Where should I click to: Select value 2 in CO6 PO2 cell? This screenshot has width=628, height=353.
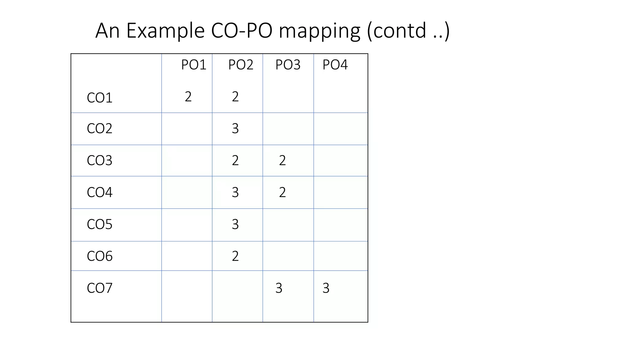[235, 256]
